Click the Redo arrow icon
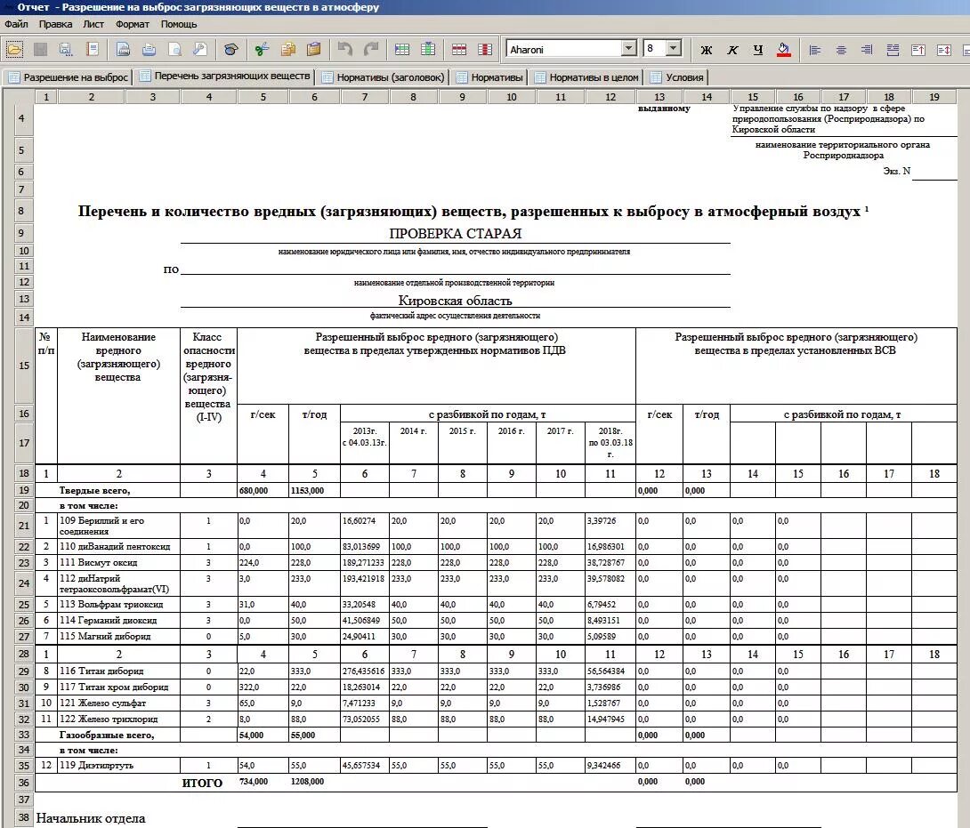 371,50
